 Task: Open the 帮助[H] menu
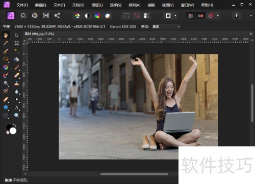pyautogui.click(x=207, y=5)
